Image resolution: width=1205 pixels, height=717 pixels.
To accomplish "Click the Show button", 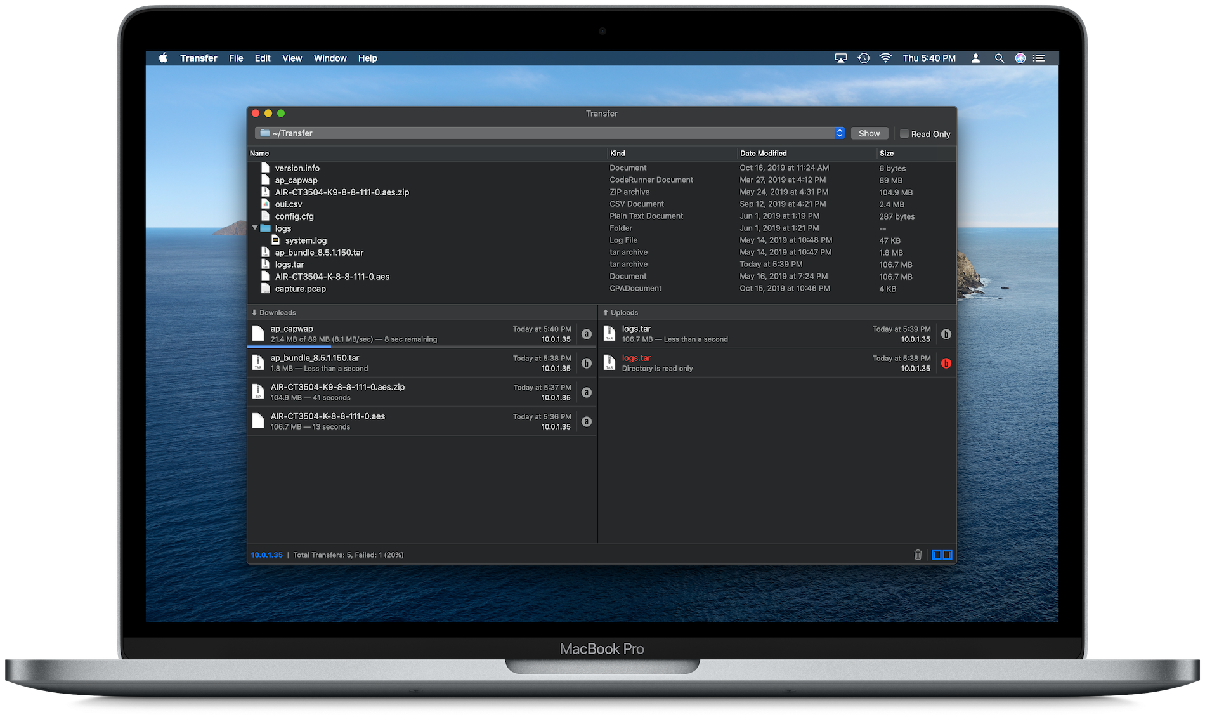I will click(x=869, y=133).
